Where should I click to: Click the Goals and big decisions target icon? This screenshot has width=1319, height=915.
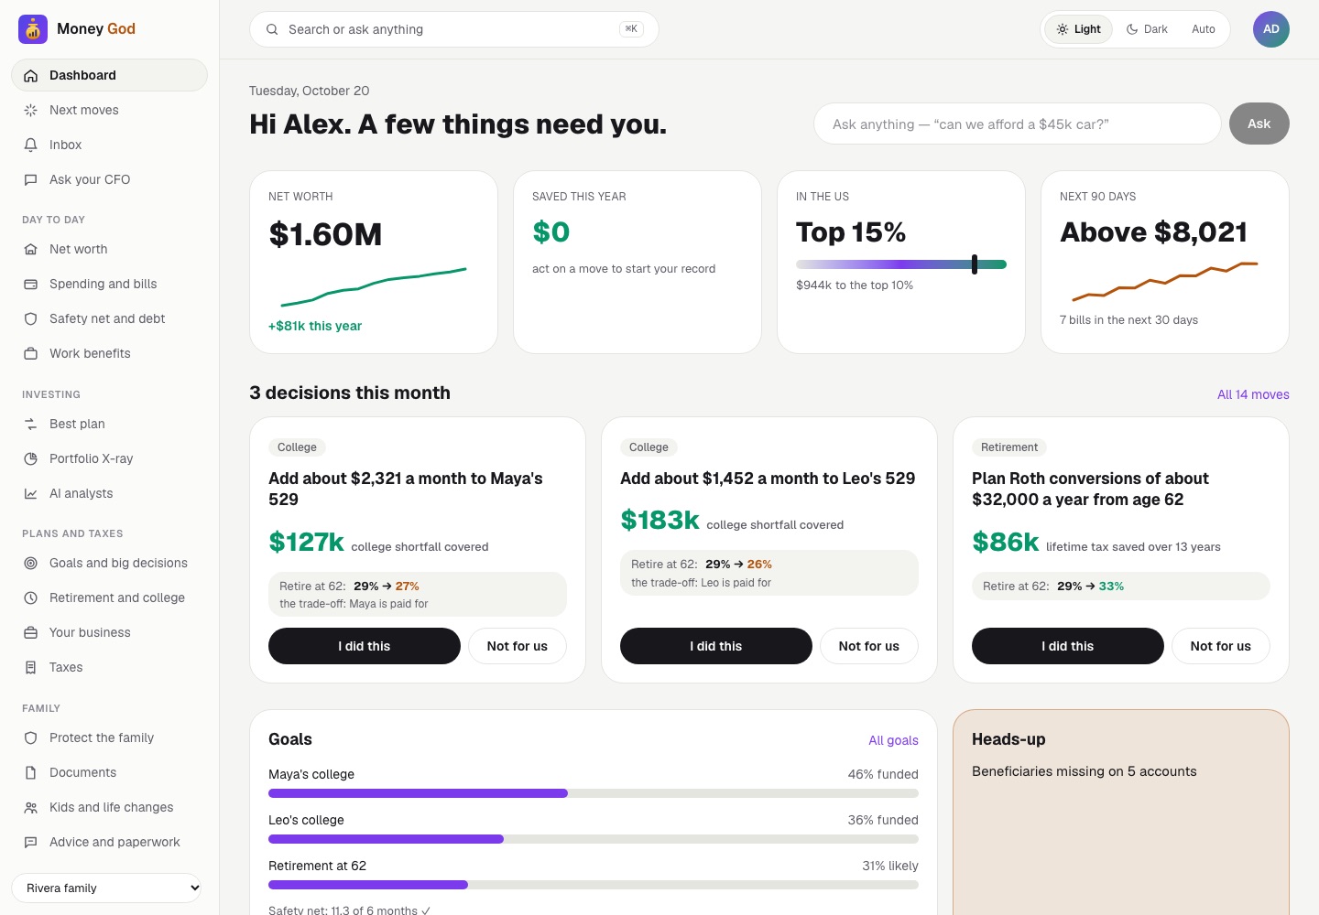[x=30, y=564]
